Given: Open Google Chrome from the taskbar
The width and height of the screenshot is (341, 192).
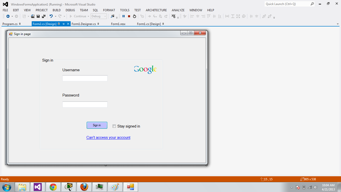Looking at the screenshot, I should point(53,187).
